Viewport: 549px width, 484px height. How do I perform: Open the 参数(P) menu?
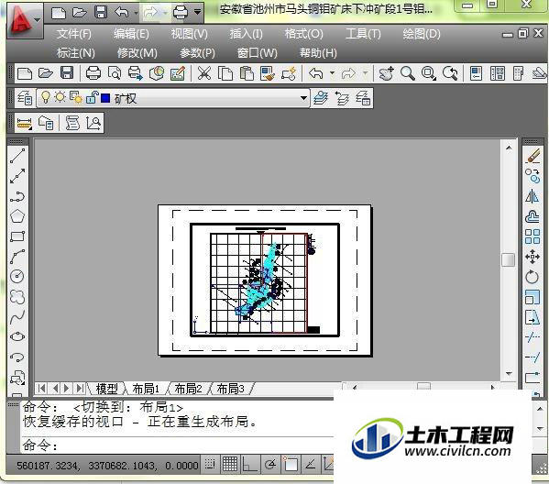[197, 53]
